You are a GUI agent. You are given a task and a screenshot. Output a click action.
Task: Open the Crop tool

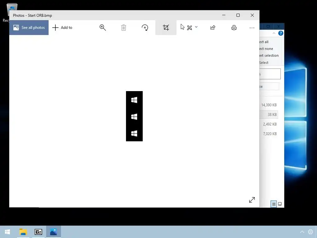166,28
